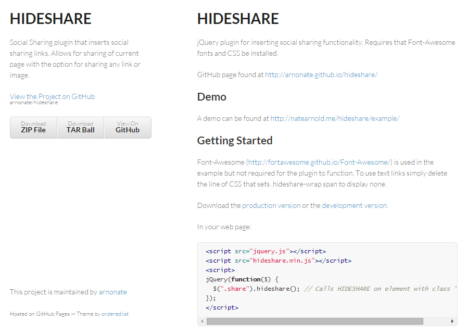Download the TAR Ball
This screenshot has height=333, width=467.
point(80,128)
